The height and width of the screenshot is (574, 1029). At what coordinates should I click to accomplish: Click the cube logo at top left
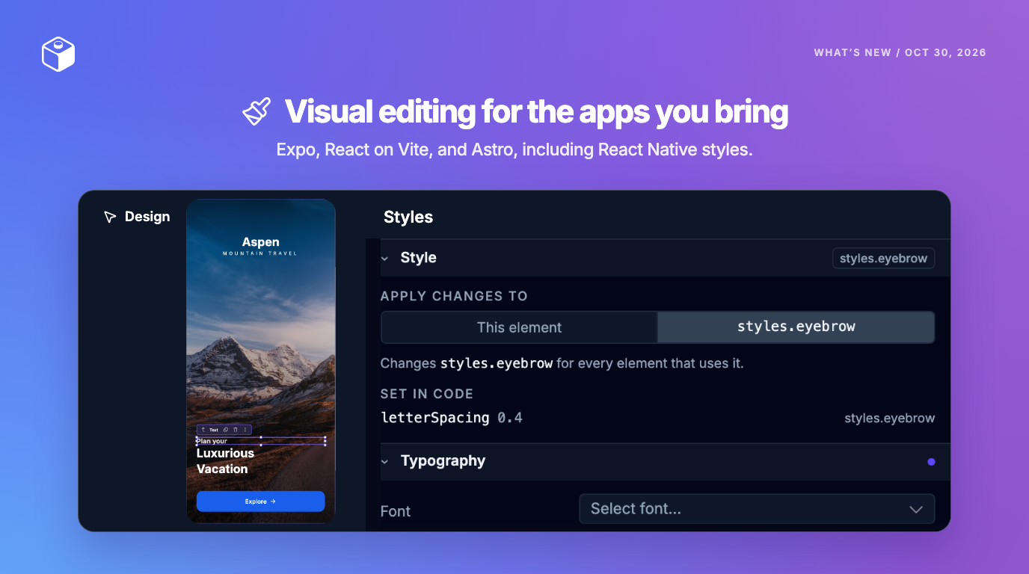click(x=58, y=55)
